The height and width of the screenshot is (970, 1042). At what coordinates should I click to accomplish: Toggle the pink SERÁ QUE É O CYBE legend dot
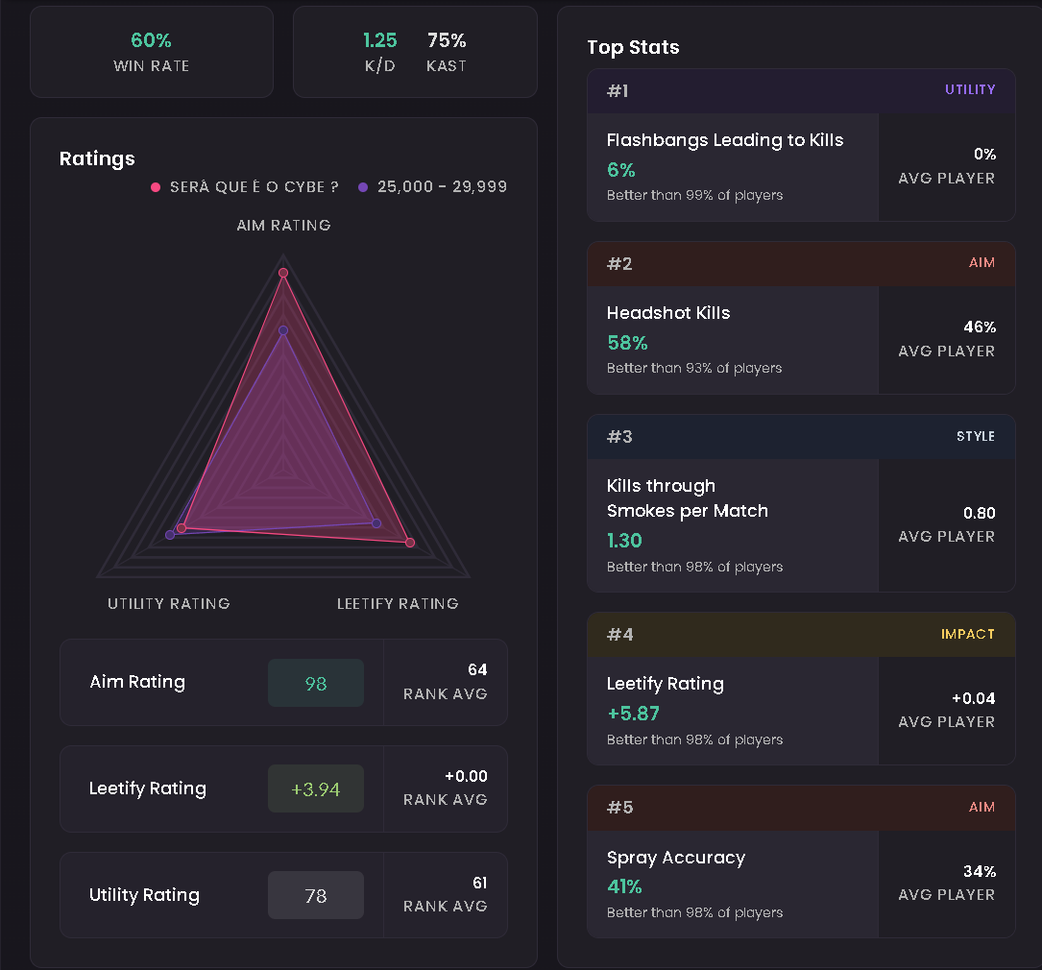click(156, 187)
